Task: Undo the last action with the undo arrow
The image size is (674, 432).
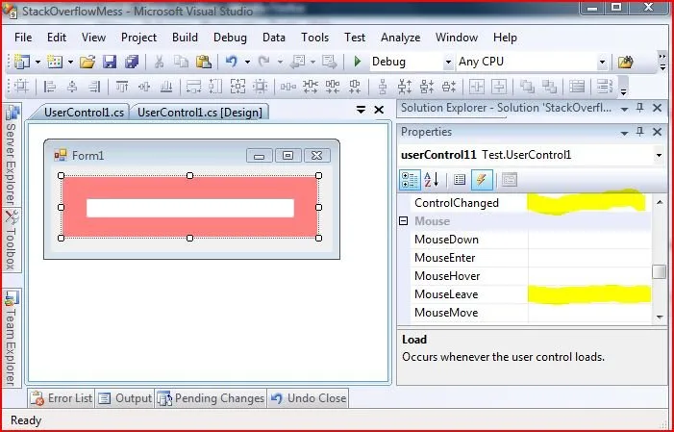Action: 232,62
